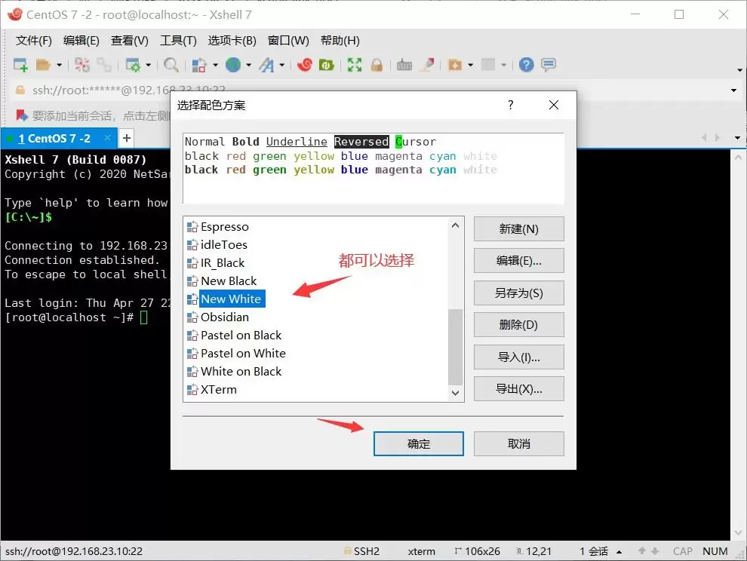Click the Color scheme toolbar icon

click(x=199, y=65)
